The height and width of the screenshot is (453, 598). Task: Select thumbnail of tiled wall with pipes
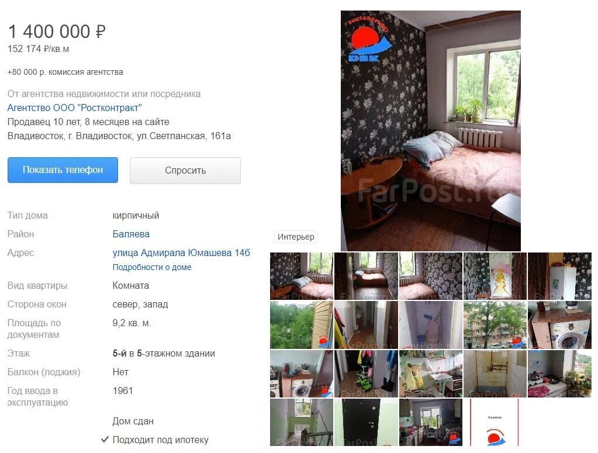point(495,374)
